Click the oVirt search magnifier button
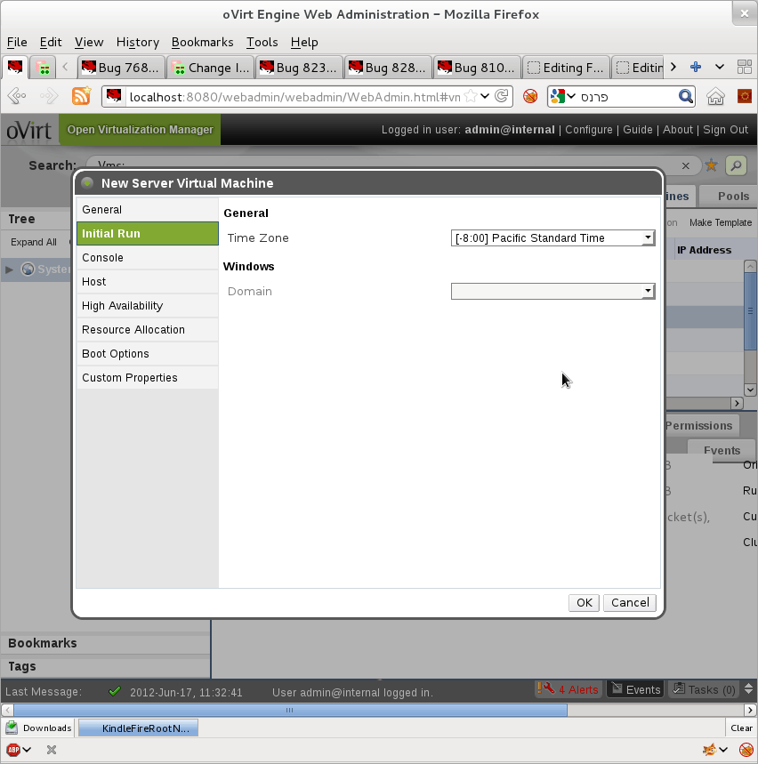Image resolution: width=758 pixels, height=764 pixels. (x=735, y=165)
